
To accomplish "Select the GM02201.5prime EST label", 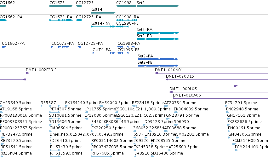I will tap(192, 135).
